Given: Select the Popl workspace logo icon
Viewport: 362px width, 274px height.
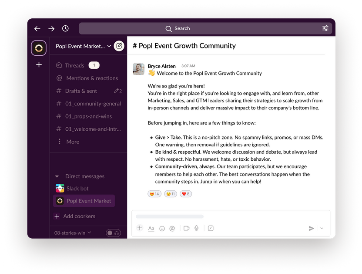Looking at the screenshot, I should [39, 48].
